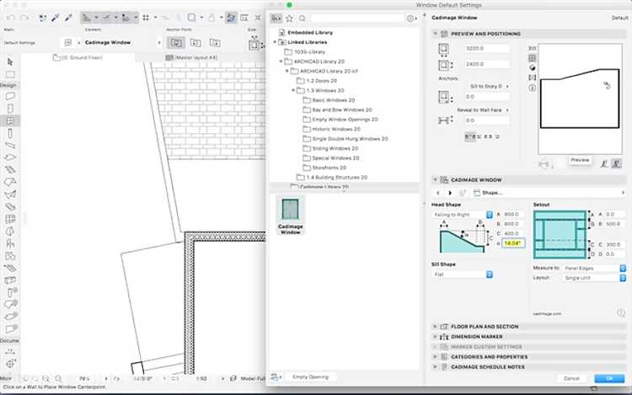Select the Embedded Library item
Screen dimensions: 632x395
[x=310, y=33]
